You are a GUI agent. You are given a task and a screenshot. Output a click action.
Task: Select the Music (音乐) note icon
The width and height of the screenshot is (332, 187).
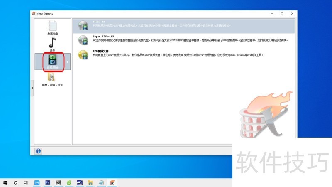click(x=53, y=43)
